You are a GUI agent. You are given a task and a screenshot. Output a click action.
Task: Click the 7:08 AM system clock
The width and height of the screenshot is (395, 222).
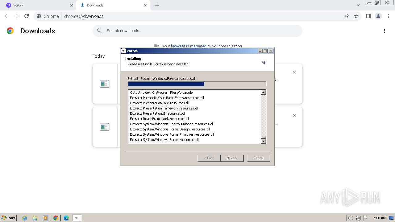(x=379, y=218)
